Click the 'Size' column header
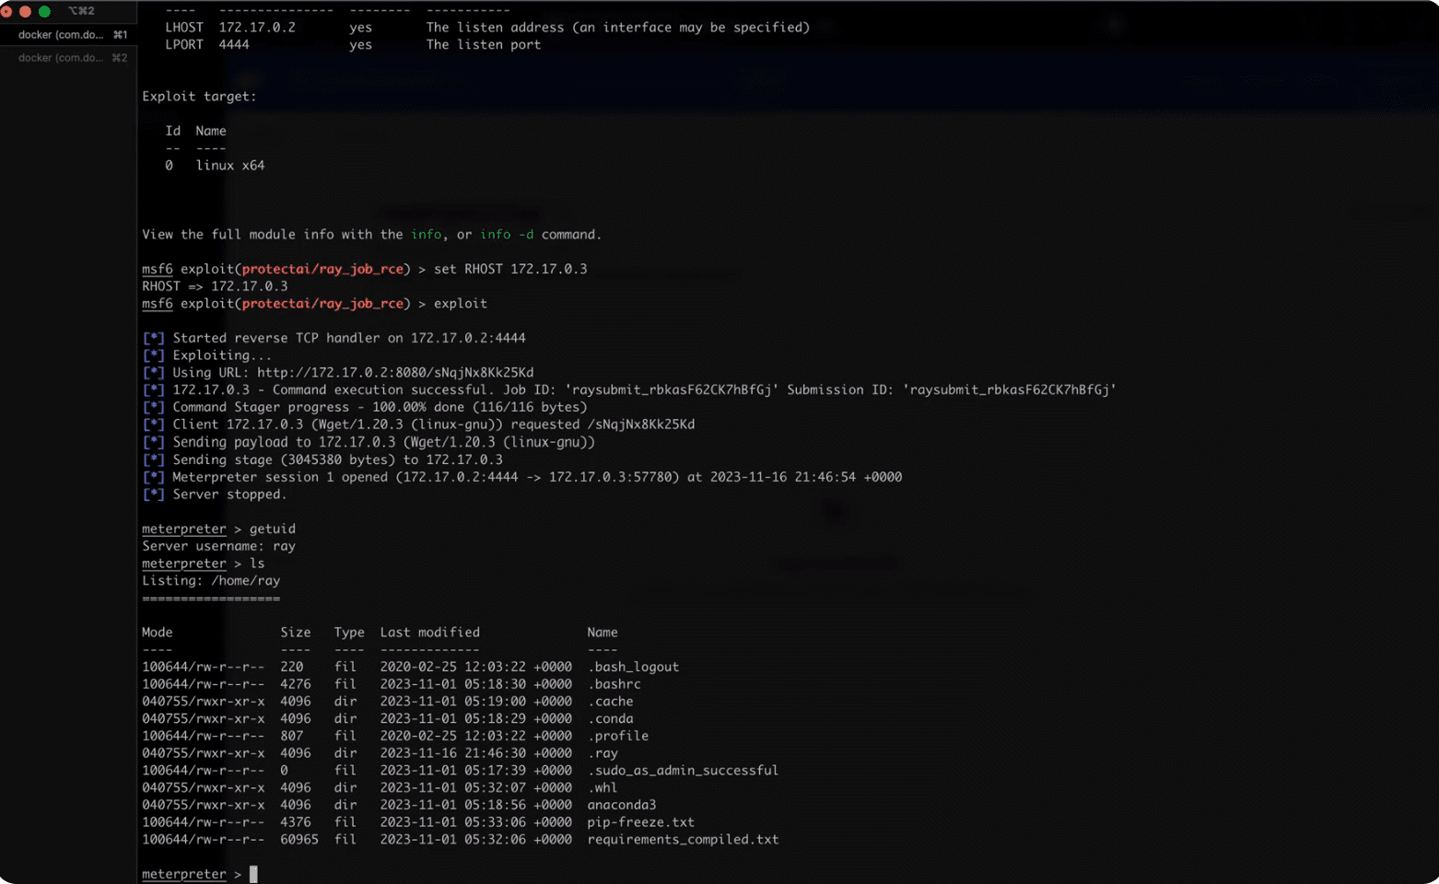 coord(296,633)
